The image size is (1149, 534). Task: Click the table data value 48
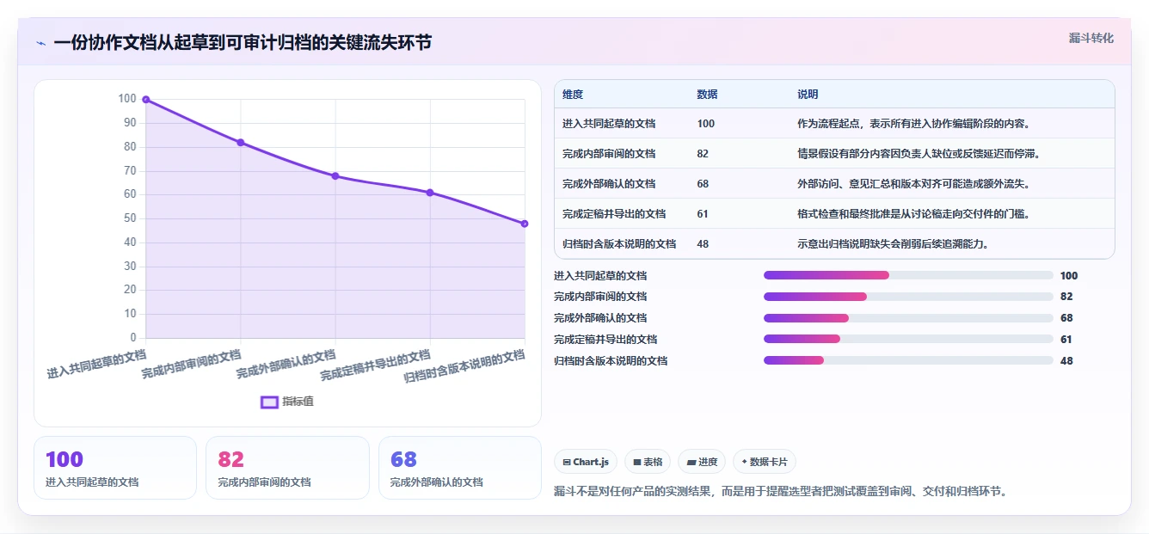tap(703, 244)
